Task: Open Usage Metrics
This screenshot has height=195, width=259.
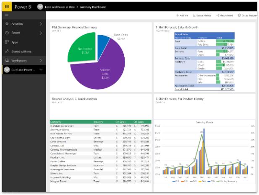Action: (202, 15)
